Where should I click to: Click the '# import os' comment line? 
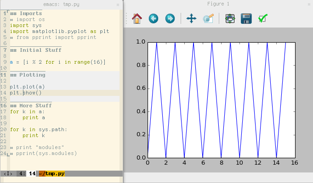point(28,20)
